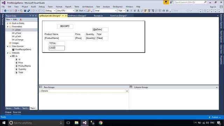Align text right
Viewport: 224px width, 126px height.
(x=153, y=11)
